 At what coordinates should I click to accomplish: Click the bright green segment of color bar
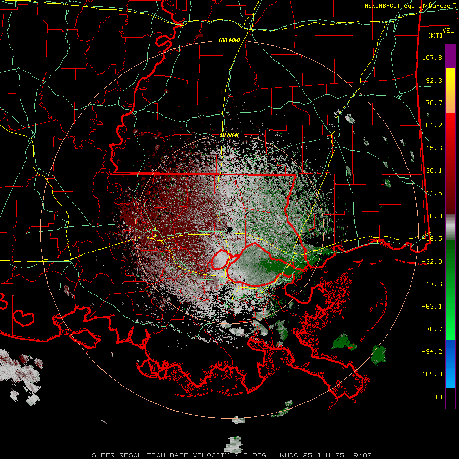450,290
